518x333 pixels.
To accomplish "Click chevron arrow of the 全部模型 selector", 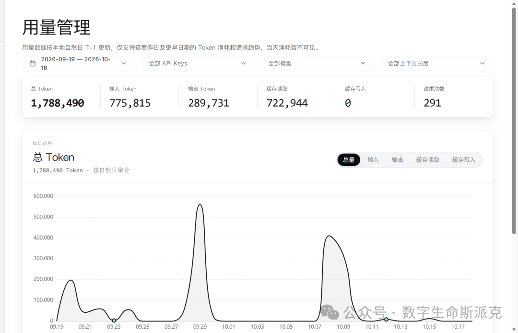I will tap(363, 63).
